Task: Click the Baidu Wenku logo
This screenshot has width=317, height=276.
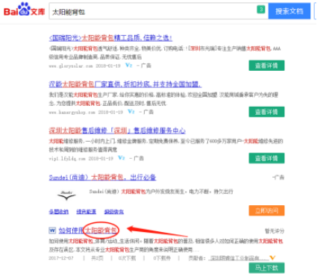Action: coord(24,10)
